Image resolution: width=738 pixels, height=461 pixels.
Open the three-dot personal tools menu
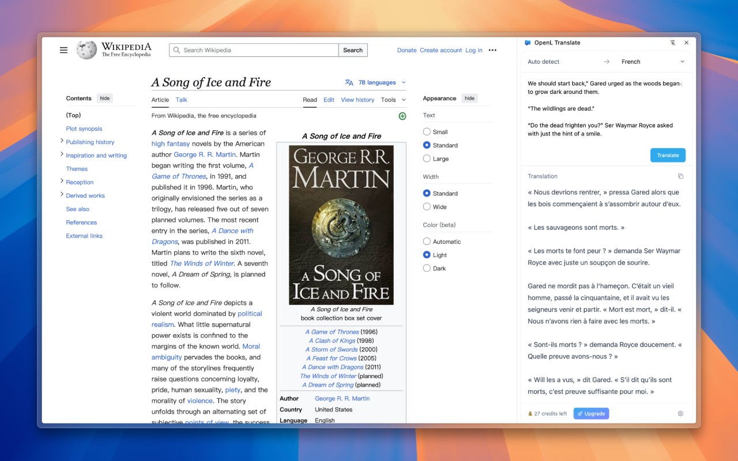[492, 50]
